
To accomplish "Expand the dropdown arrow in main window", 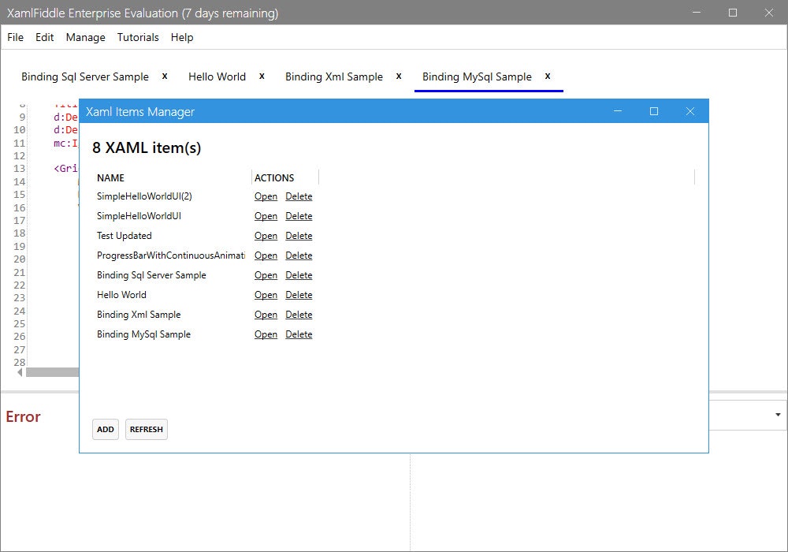I will (x=778, y=415).
